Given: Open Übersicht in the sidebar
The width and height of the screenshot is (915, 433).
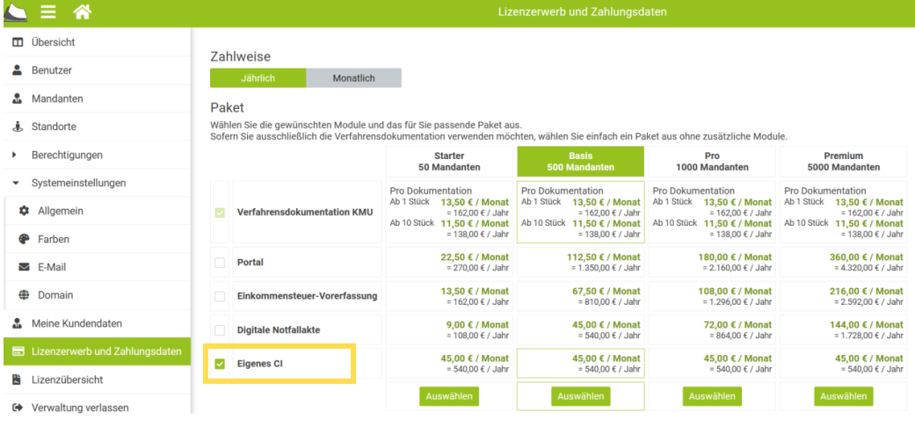Looking at the screenshot, I should tap(53, 42).
